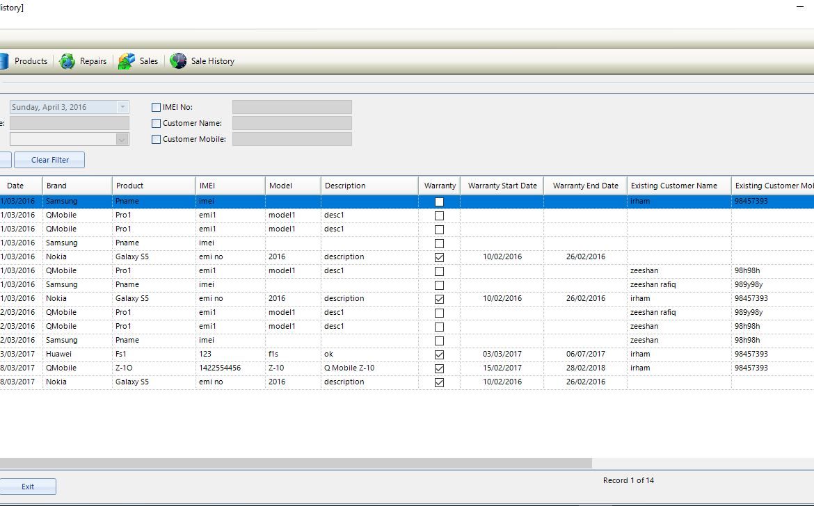The height and width of the screenshot is (506, 814).
Task: Expand the disabled combo box below date
Action: [x=122, y=139]
